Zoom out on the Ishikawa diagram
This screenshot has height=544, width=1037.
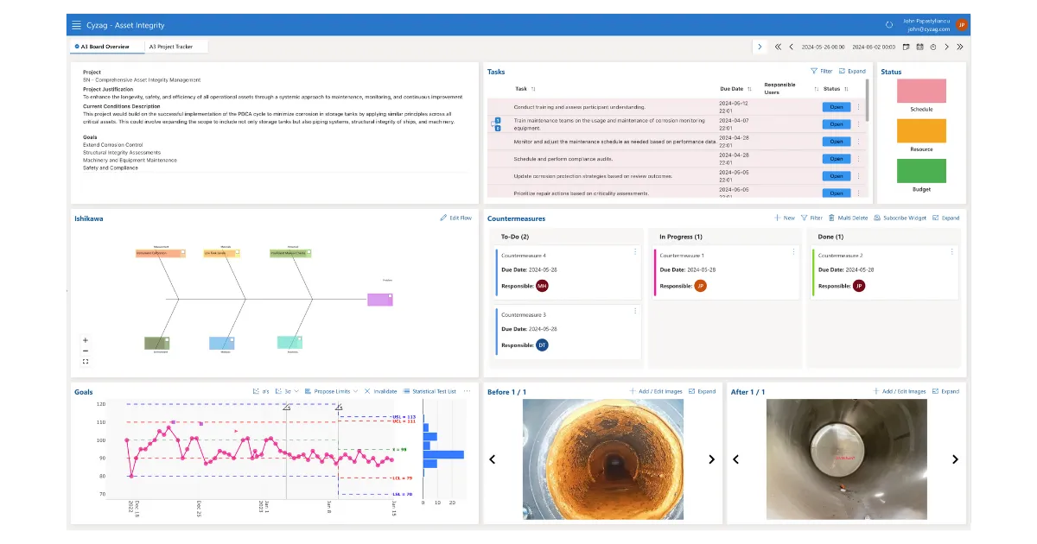(86, 351)
